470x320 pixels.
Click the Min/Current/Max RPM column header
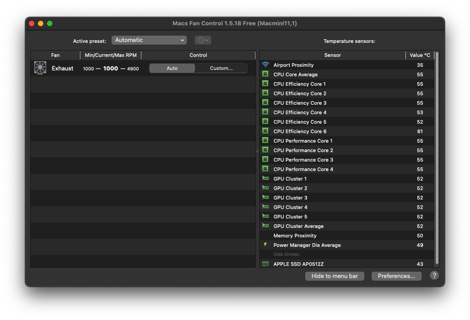click(x=111, y=55)
